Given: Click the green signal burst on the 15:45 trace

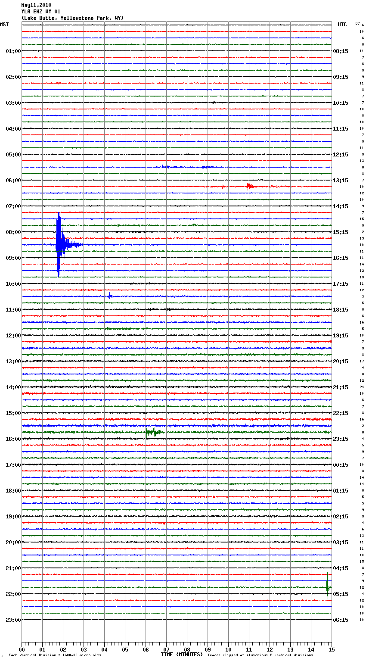Looking at the screenshot, I should click(x=154, y=432).
